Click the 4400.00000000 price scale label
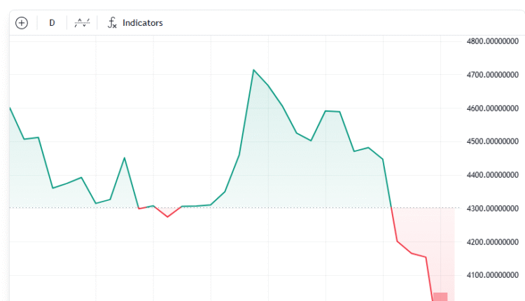525x301 pixels. 491,175
